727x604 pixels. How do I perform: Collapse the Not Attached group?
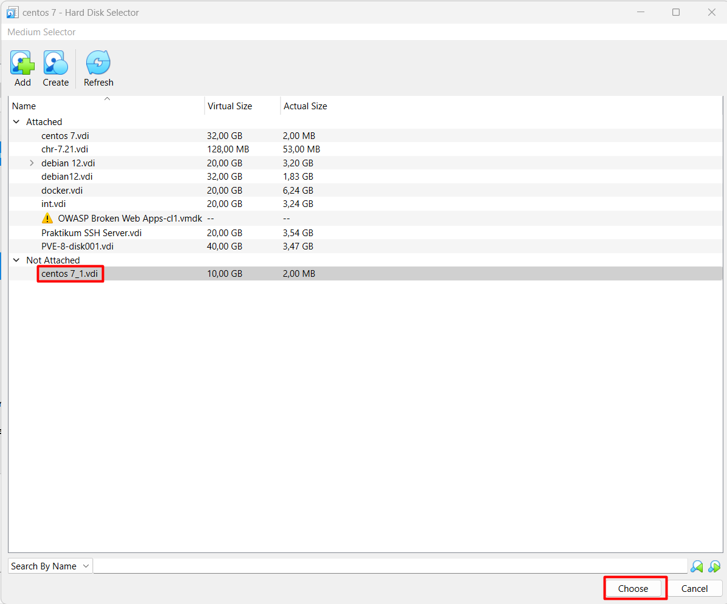(16, 260)
